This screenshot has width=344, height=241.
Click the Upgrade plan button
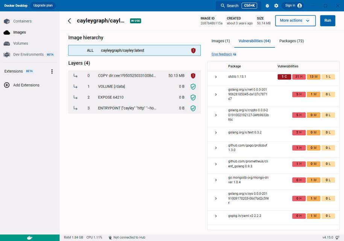click(43, 6)
